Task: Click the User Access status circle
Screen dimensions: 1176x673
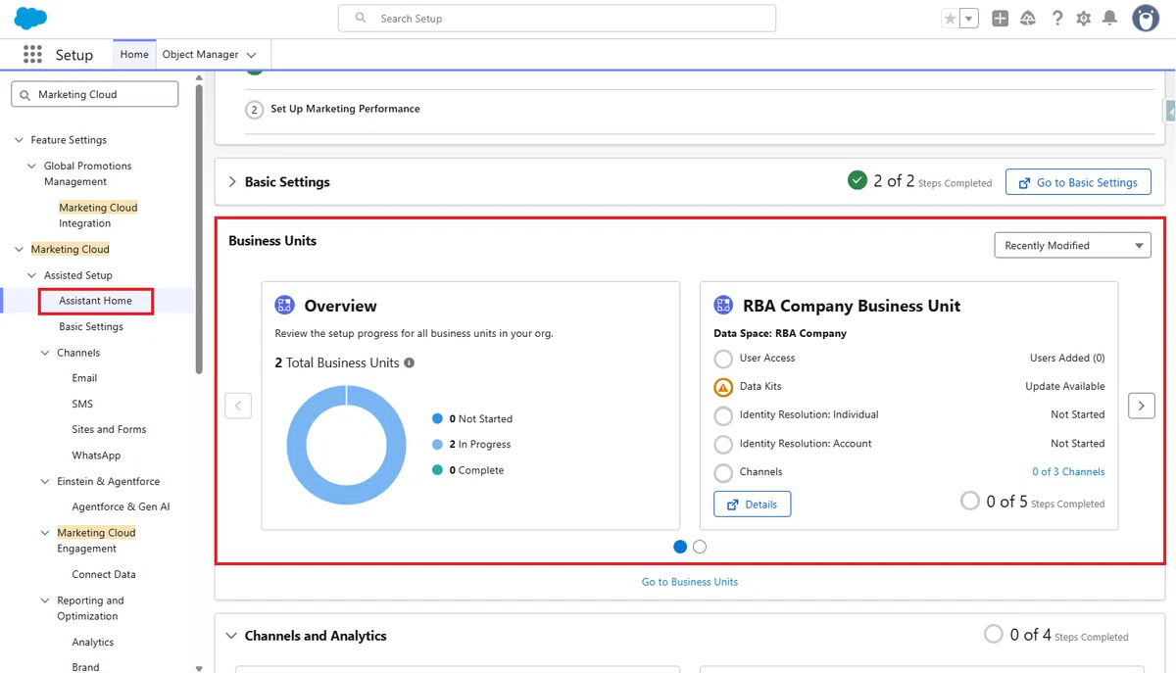Action: click(x=723, y=359)
